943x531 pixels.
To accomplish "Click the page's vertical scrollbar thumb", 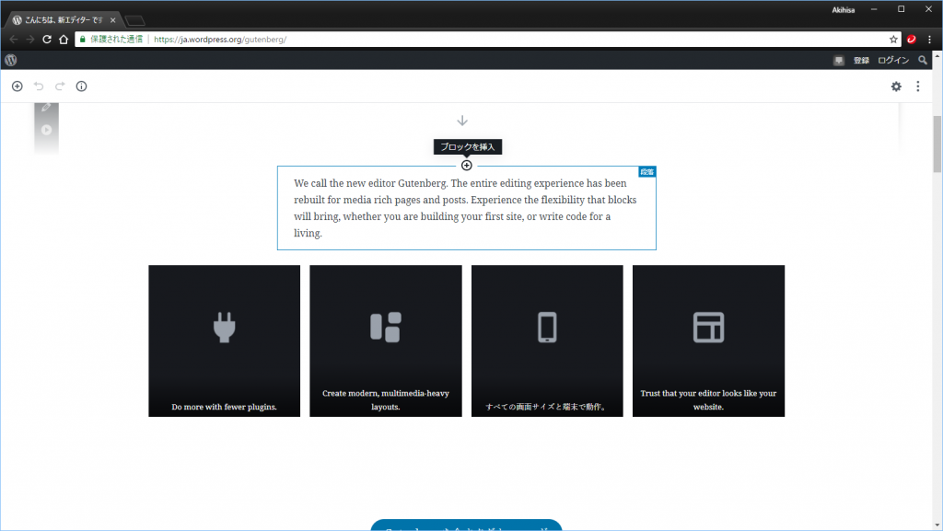I will point(937,145).
